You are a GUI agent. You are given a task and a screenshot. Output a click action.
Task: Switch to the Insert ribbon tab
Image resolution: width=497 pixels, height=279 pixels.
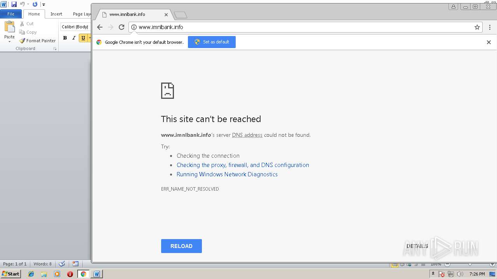(56, 14)
